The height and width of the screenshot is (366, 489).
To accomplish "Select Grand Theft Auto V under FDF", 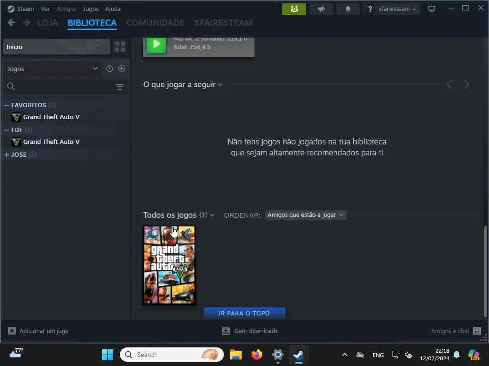I will click(52, 142).
